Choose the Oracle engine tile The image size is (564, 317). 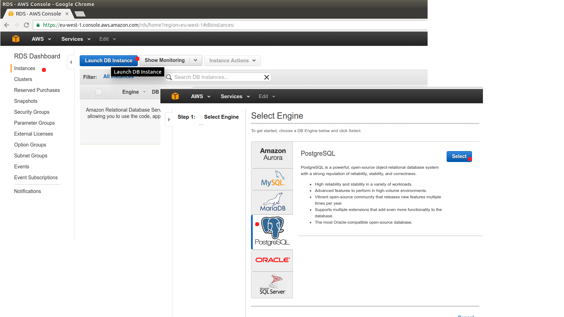(272, 261)
